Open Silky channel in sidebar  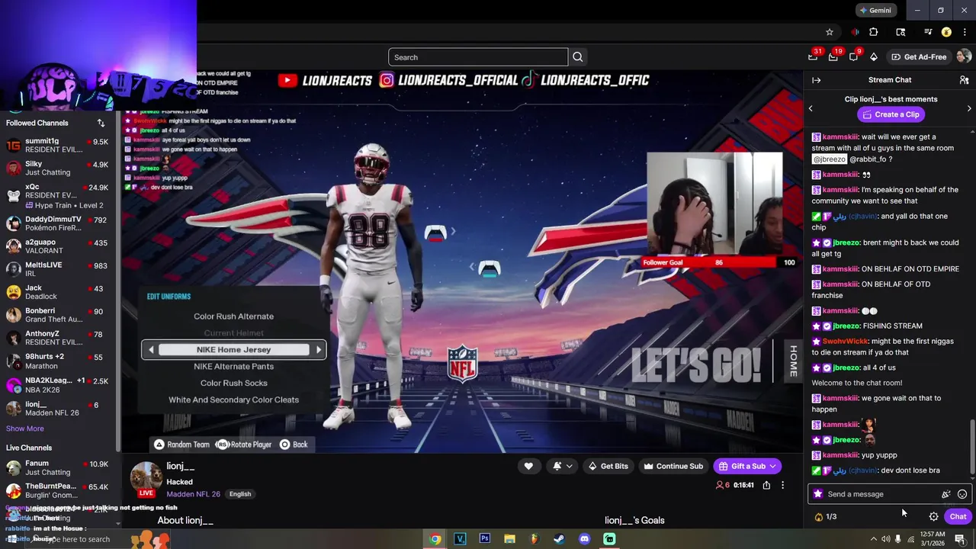(58, 168)
